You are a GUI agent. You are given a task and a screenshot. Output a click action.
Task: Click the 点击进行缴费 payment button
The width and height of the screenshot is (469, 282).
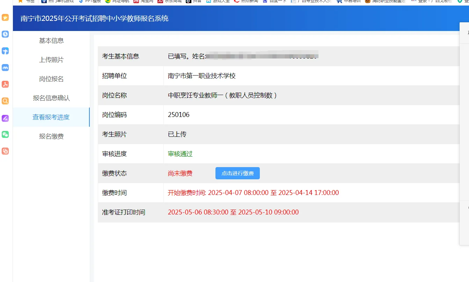[x=237, y=173]
